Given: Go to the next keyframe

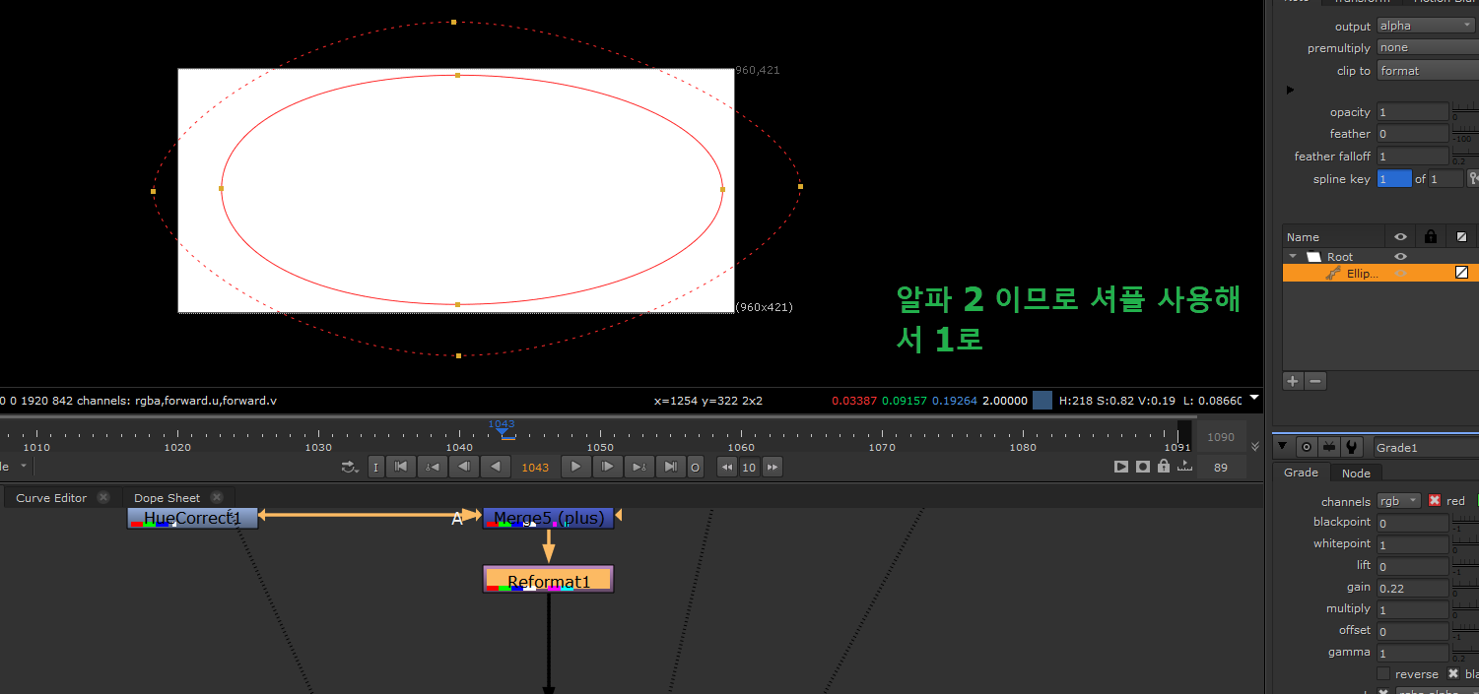Looking at the screenshot, I should point(639,467).
